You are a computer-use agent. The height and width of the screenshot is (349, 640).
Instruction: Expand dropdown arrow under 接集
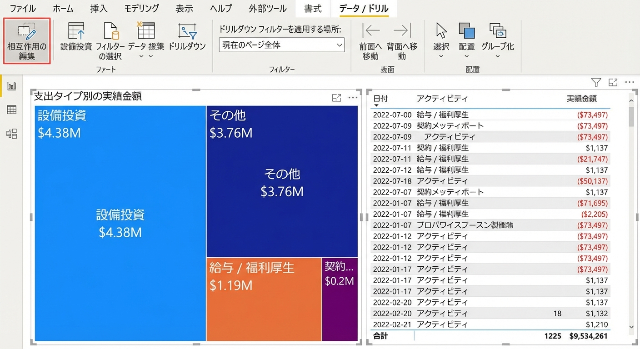coord(151,56)
